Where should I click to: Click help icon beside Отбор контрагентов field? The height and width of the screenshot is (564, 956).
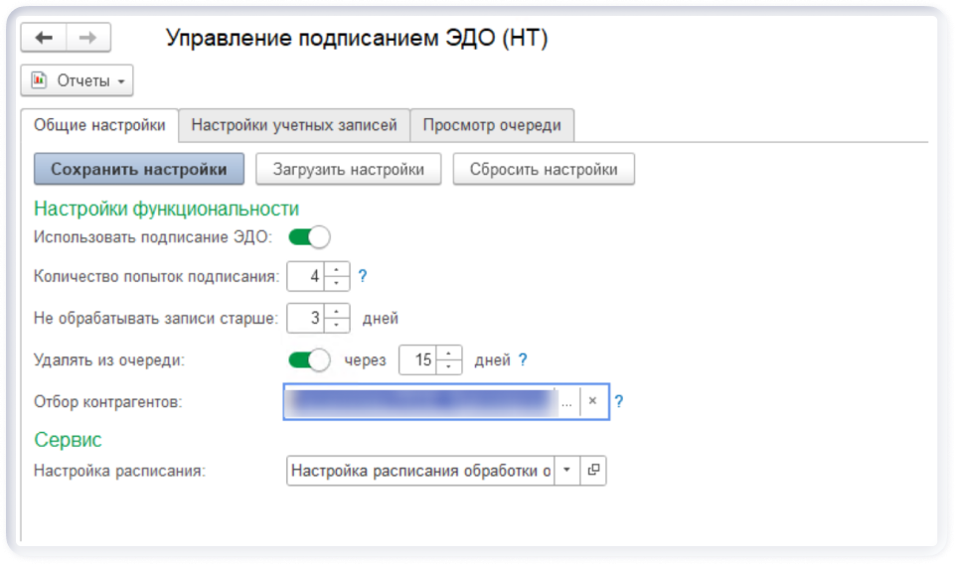(x=618, y=402)
